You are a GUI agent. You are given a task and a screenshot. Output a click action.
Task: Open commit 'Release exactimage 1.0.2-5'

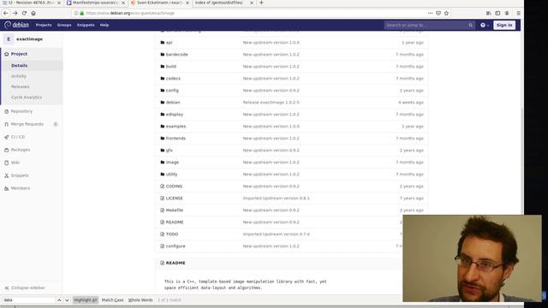pyautogui.click(x=271, y=103)
